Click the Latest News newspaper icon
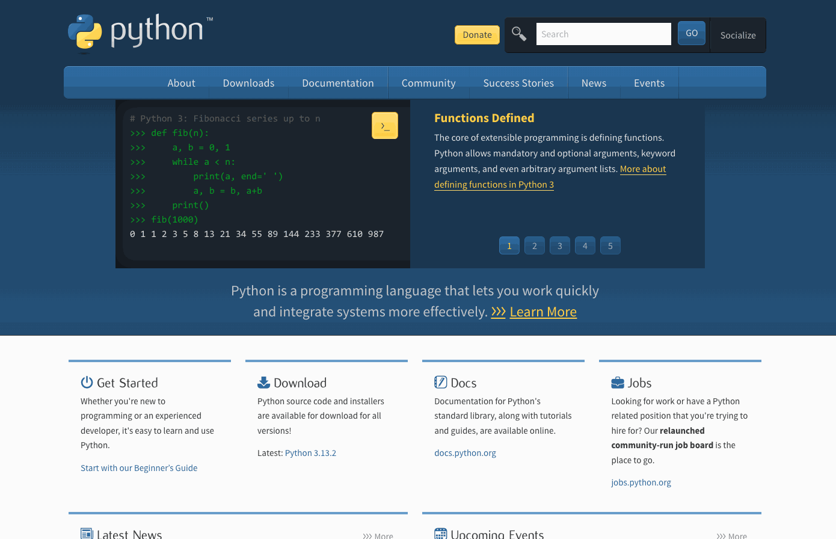The height and width of the screenshot is (539, 836). coord(87,534)
